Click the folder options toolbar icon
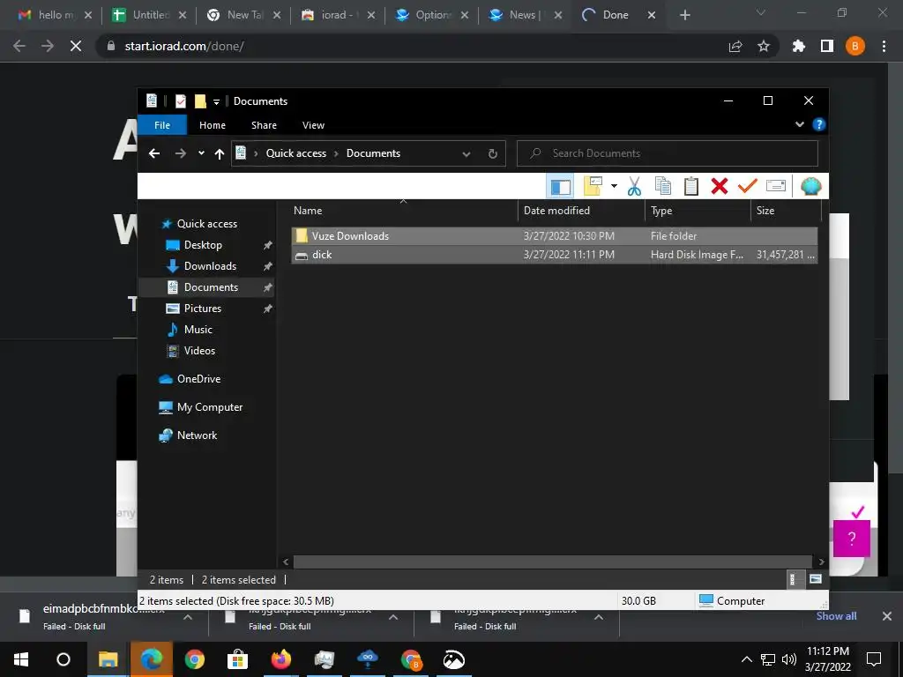This screenshot has height=677, width=903. (593, 187)
